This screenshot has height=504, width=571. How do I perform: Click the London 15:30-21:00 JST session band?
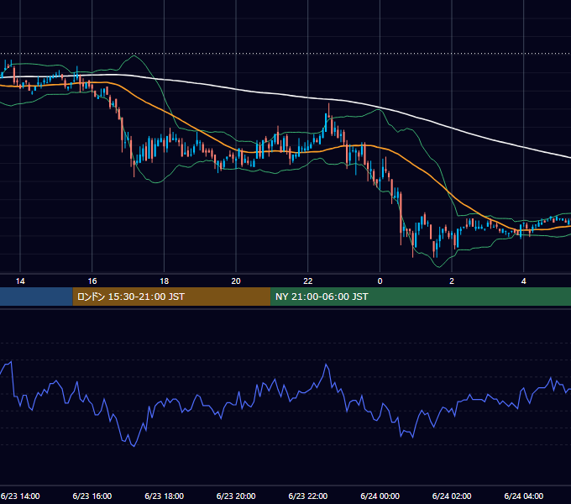click(171, 297)
